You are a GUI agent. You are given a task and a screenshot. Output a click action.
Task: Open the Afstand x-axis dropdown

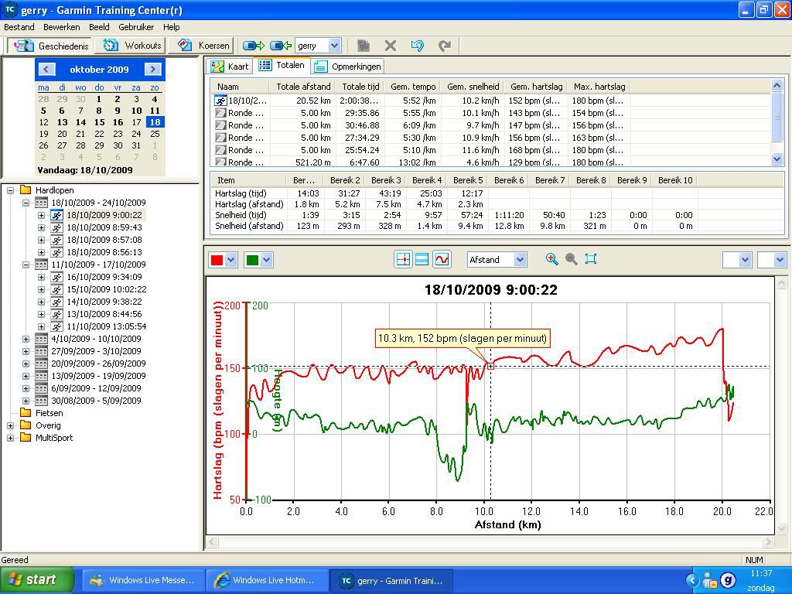520,260
